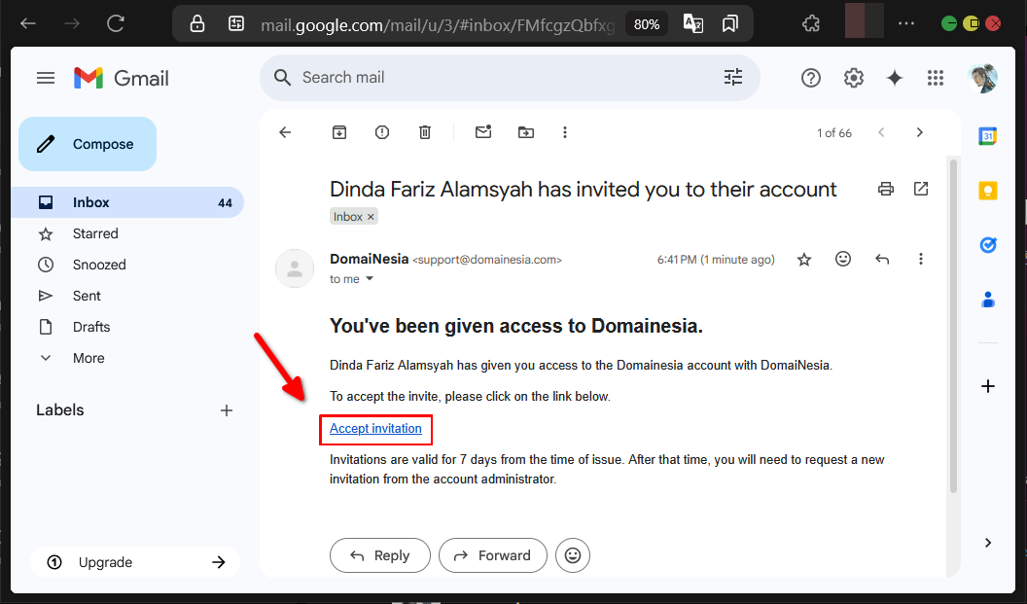Compose a new email

click(x=88, y=144)
